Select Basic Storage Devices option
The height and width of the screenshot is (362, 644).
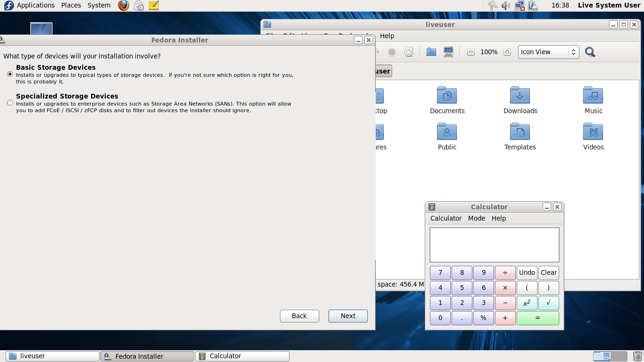click(x=10, y=74)
